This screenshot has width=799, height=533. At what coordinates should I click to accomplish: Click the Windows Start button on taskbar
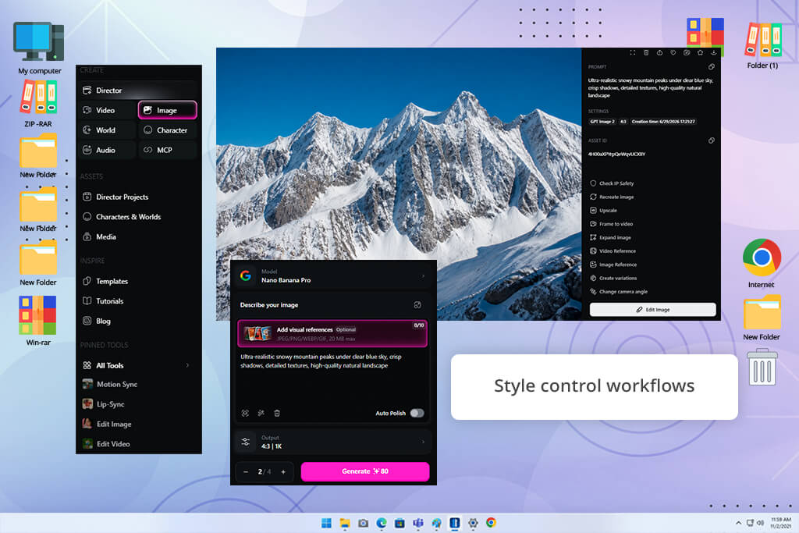point(326,523)
